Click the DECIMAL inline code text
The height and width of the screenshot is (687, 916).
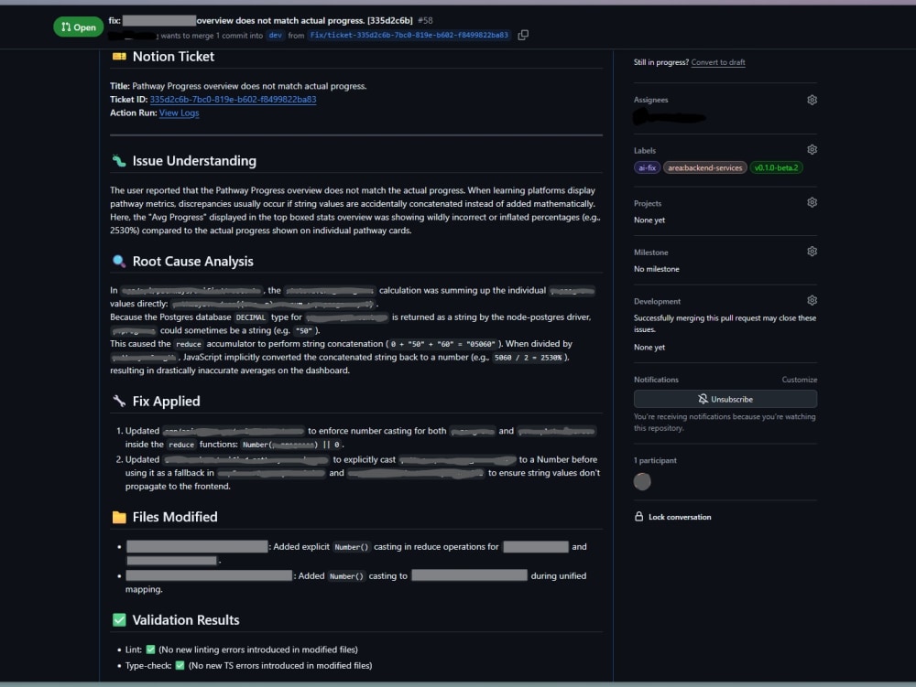(x=251, y=317)
